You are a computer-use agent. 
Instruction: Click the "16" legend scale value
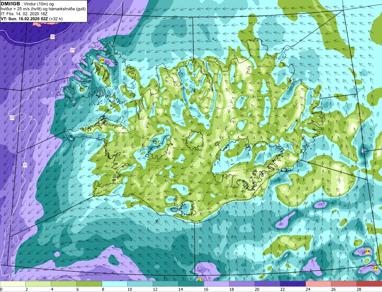point(206,289)
